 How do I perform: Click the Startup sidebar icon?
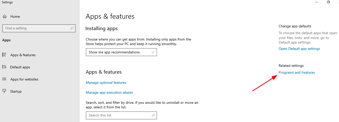4,91
